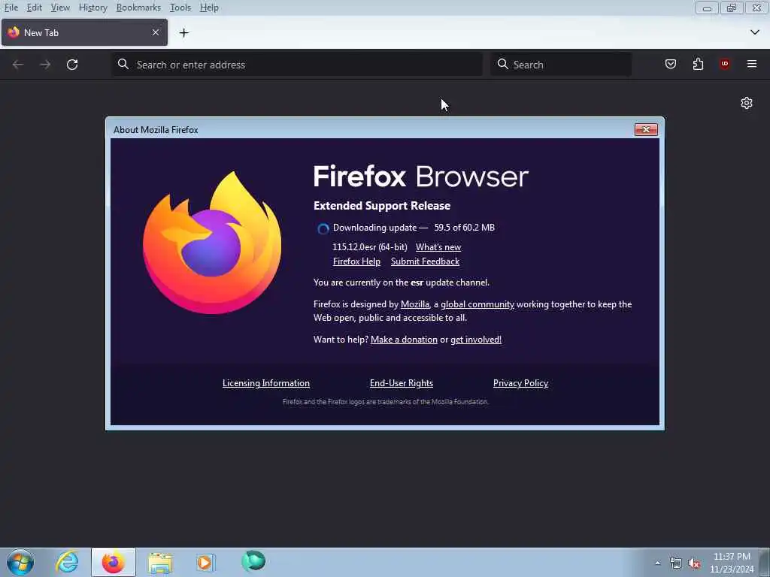Follow the get involved! link
Screen dimensions: 770x577
pos(476,340)
